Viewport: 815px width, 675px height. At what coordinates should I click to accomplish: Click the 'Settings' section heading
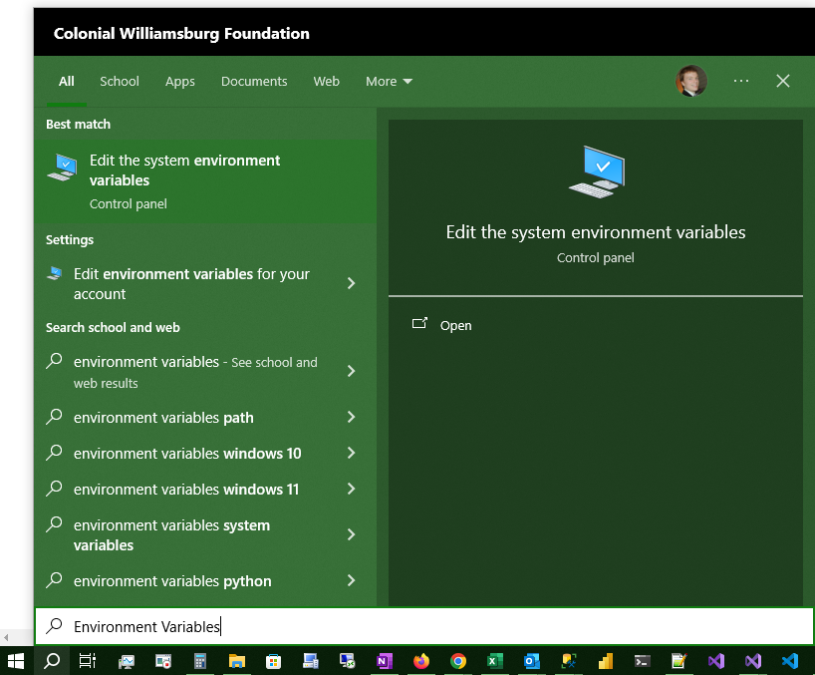tap(70, 239)
